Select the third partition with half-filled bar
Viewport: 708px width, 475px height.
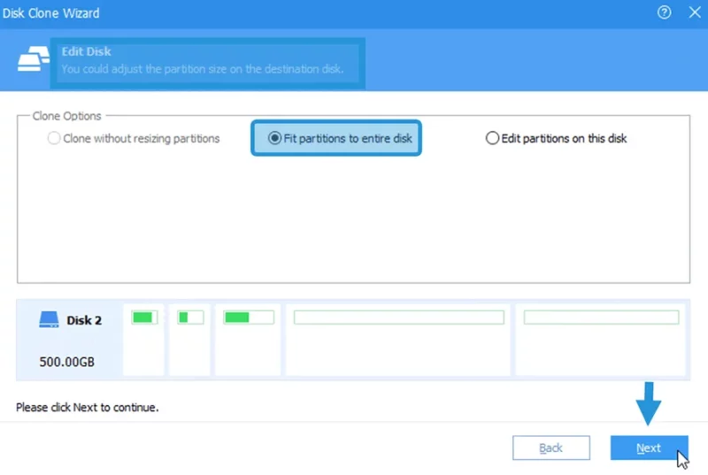point(248,339)
